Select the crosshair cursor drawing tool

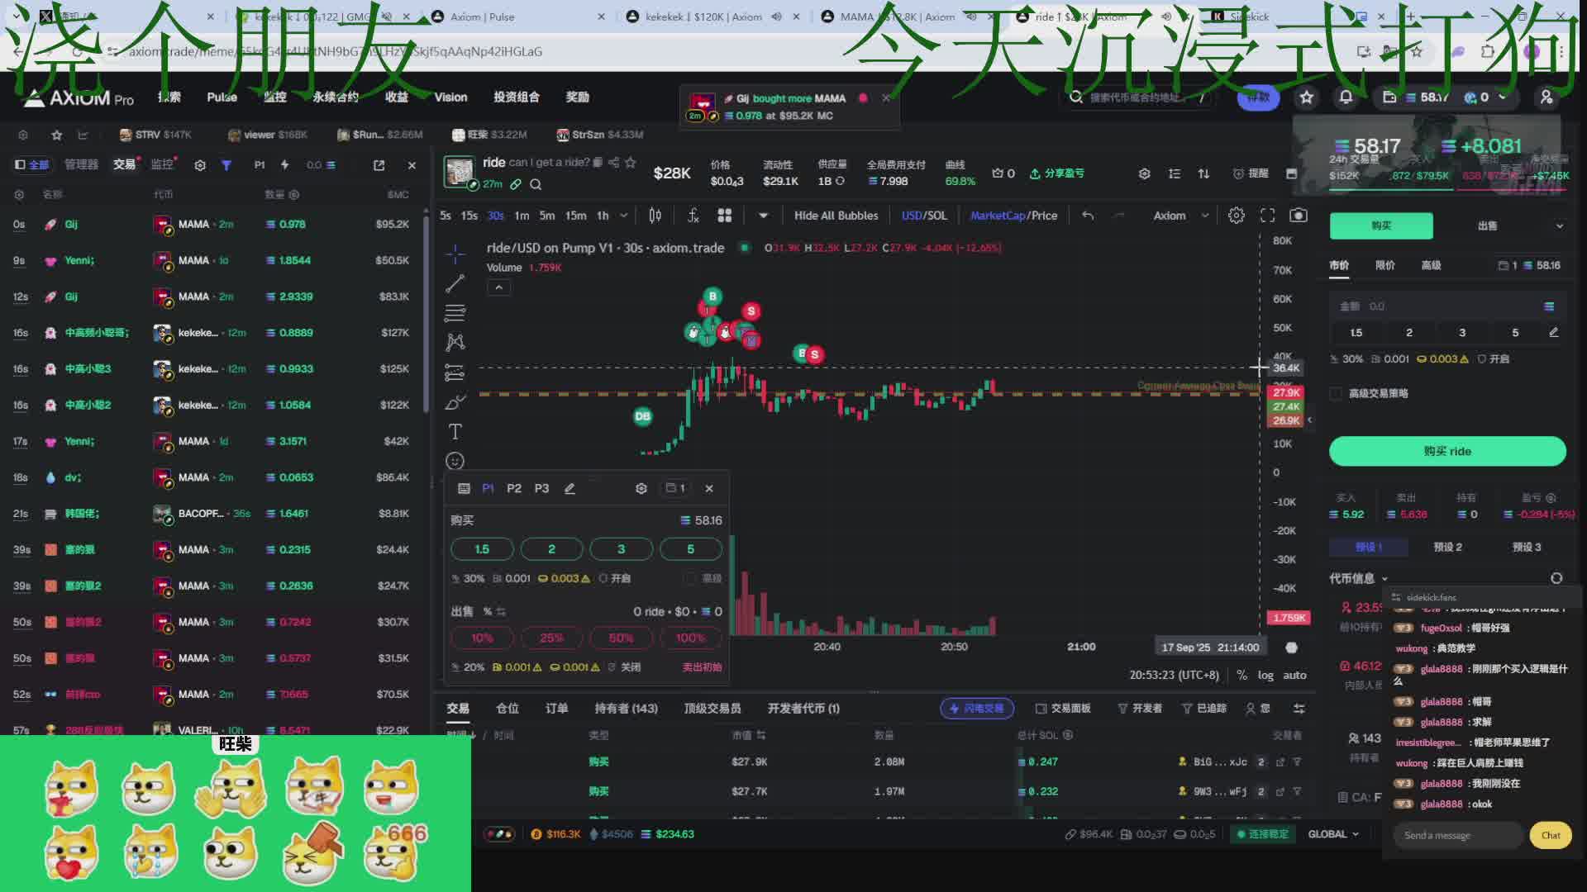[x=455, y=254]
